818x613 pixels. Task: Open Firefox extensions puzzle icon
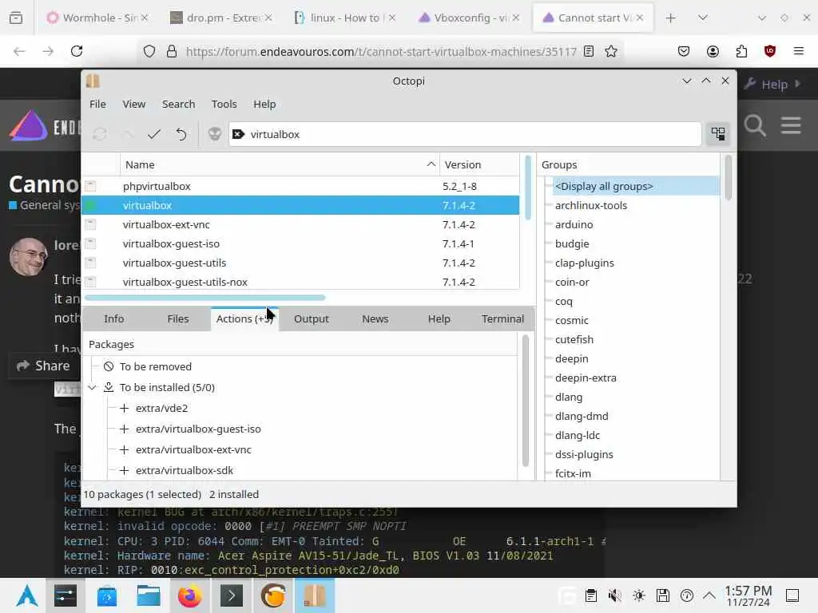point(741,51)
